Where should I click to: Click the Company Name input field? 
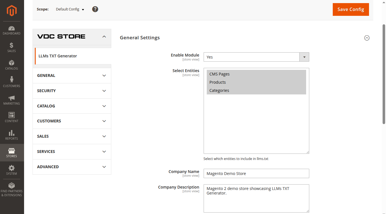[x=256, y=174]
